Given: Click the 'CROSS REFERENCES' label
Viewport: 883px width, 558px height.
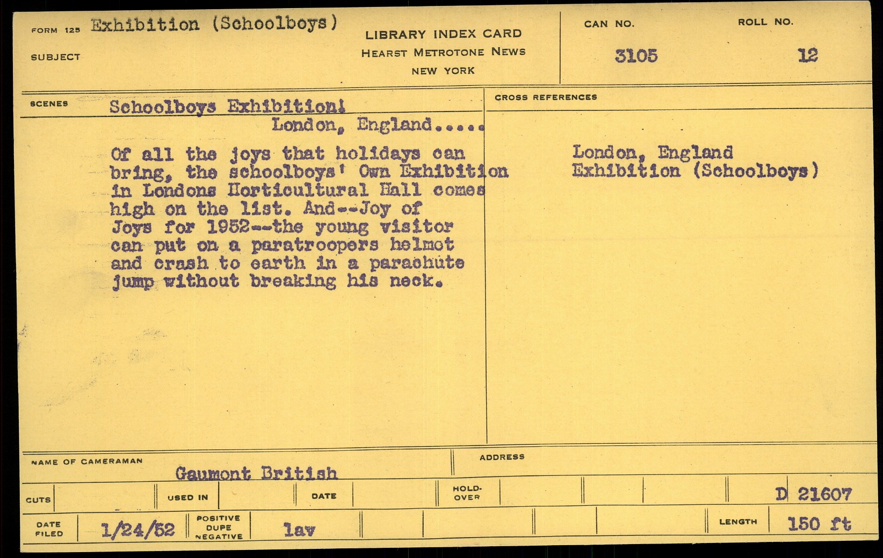Looking at the screenshot, I should 546,97.
